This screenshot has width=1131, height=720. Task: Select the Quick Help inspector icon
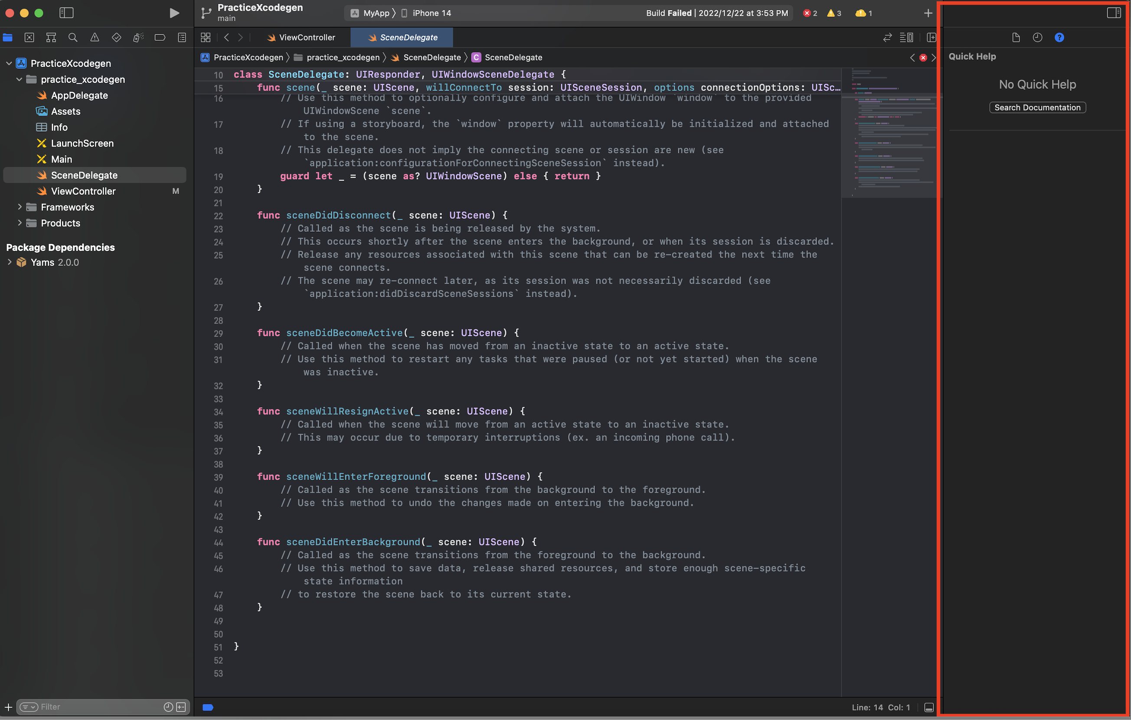[1059, 38]
